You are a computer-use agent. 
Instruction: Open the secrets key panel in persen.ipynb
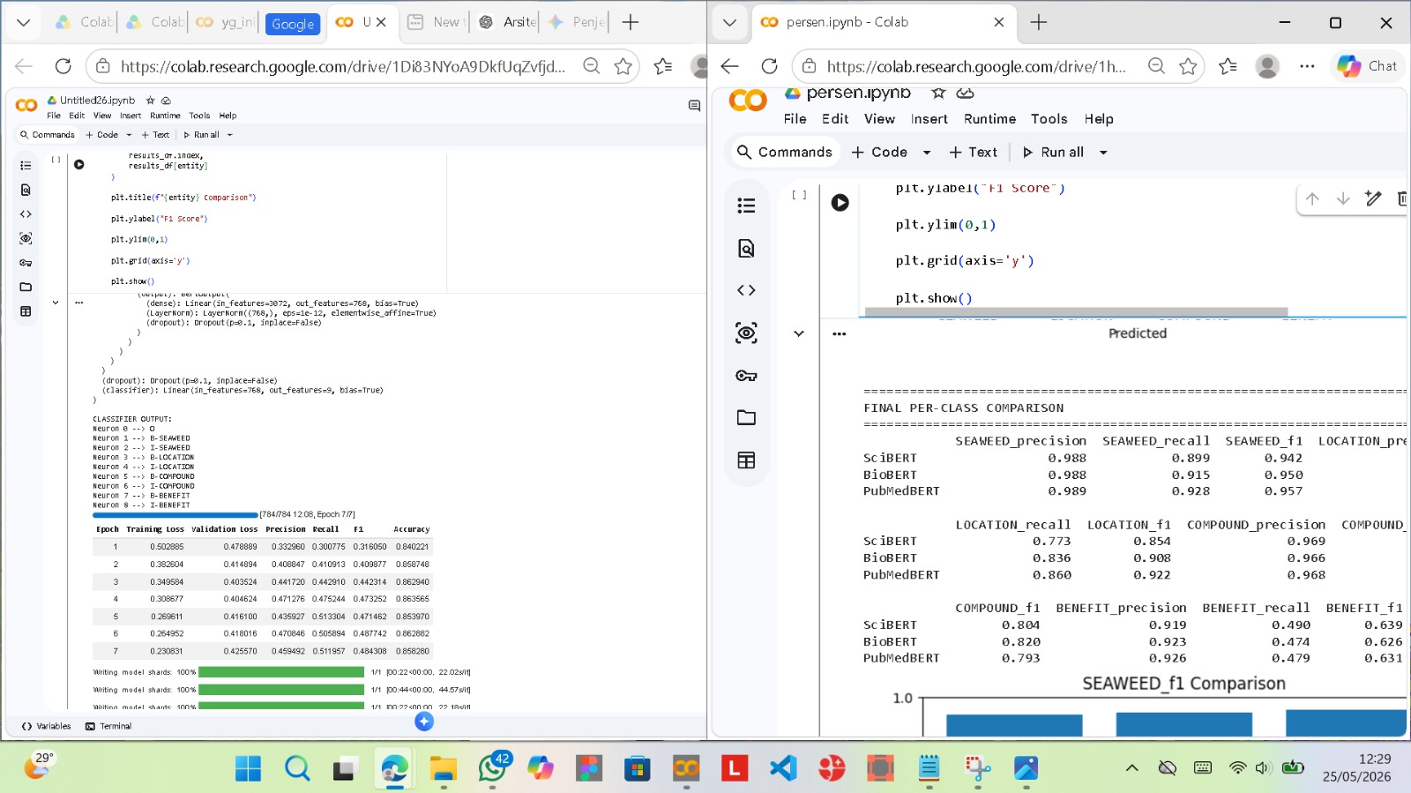[x=746, y=376]
